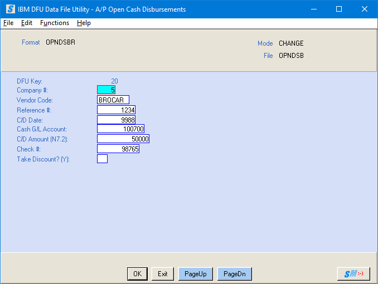Image resolution: width=378 pixels, height=284 pixels.
Task: Click the C/D Date label
Action: [x=30, y=120]
